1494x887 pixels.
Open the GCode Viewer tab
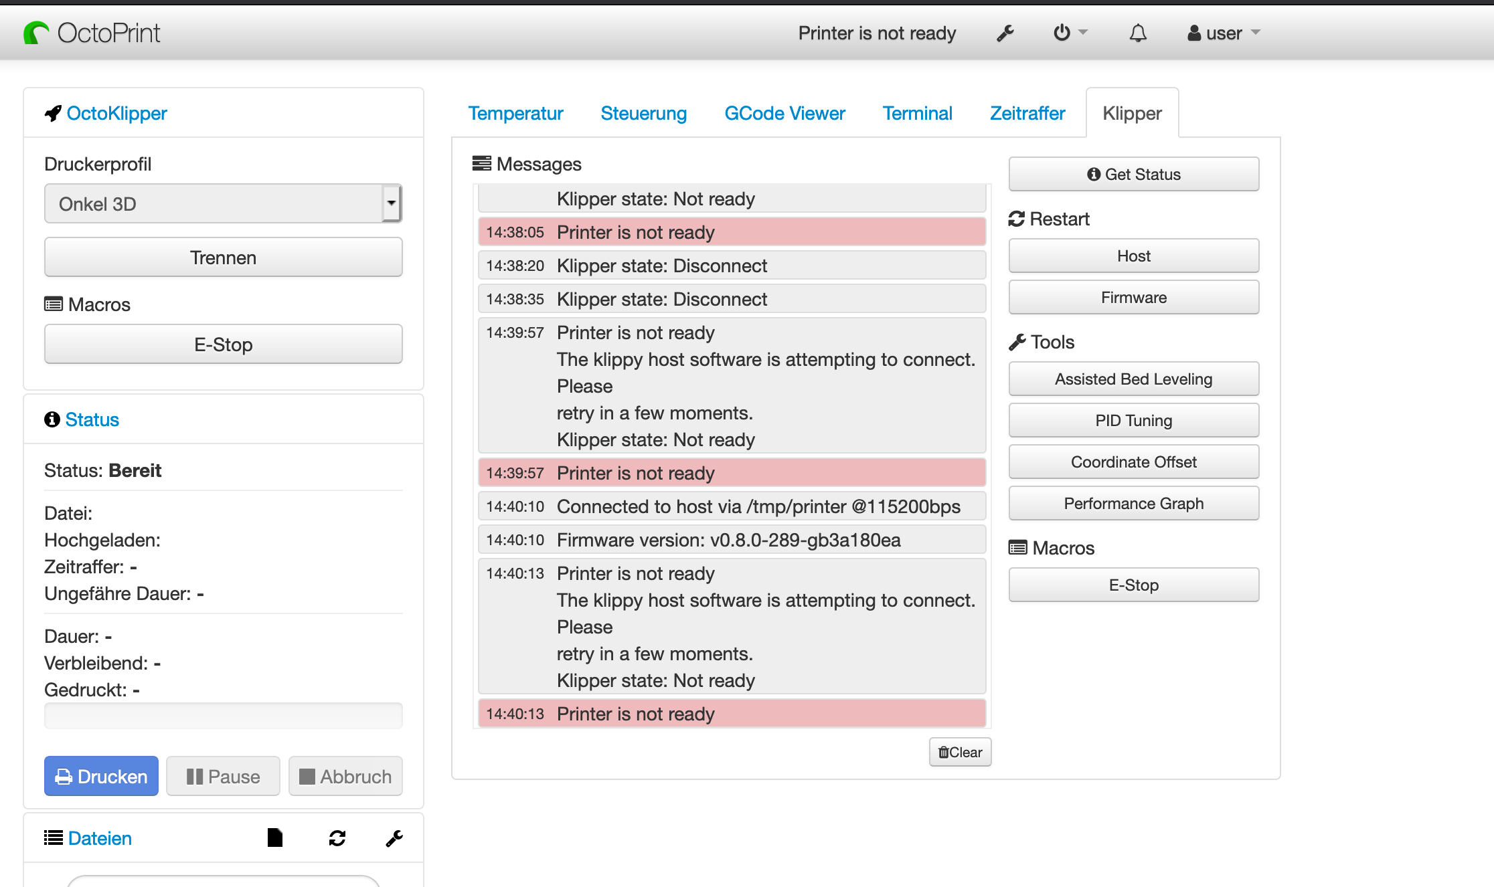click(784, 112)
